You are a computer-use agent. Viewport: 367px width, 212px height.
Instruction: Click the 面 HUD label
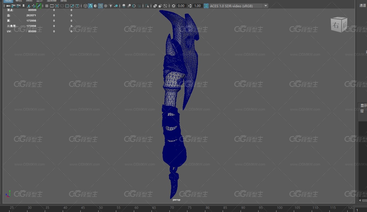(x=9, y=21)
